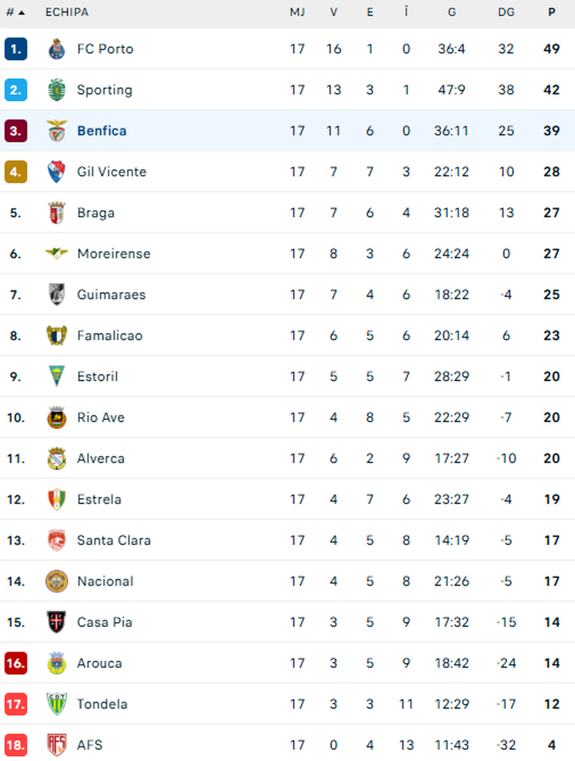Click the Rio Ave club crest
Screen dimensions: 575x761
tap(57, 418)
